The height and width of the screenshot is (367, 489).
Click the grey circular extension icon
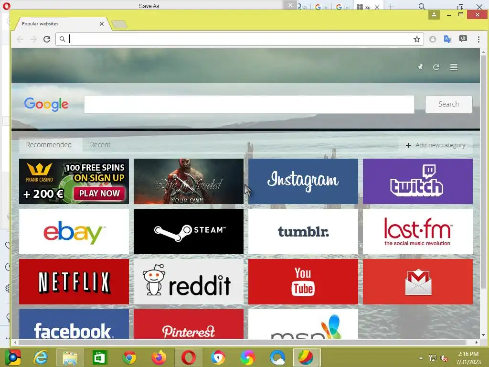432,39
